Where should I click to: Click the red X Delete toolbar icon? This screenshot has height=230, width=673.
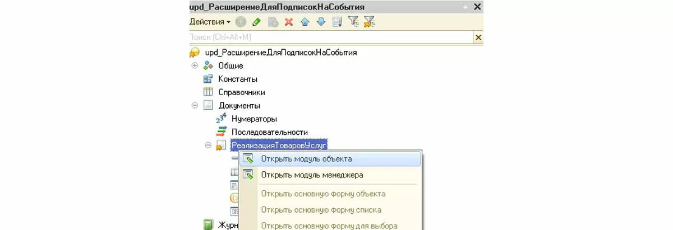point(289,22)
